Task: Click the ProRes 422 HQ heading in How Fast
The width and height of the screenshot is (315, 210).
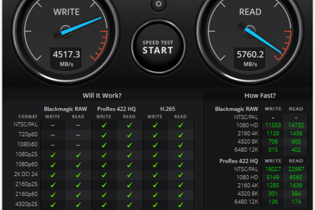Action: [x=239, y=161]
